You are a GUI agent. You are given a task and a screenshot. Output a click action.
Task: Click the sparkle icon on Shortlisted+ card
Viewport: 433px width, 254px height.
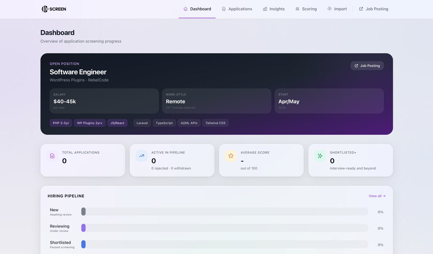(x=320, y=156)
